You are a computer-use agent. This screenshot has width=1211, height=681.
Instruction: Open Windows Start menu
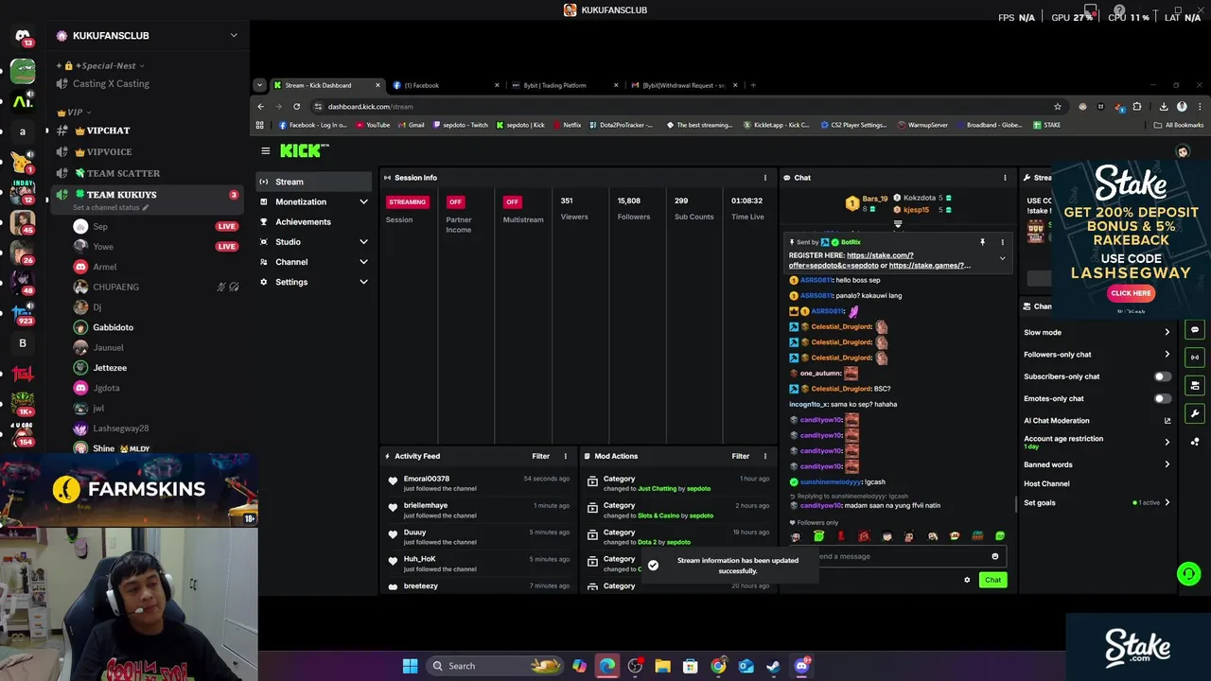(x=410, y=666)
